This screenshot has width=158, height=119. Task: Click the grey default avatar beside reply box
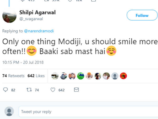[x=9, y=112]
